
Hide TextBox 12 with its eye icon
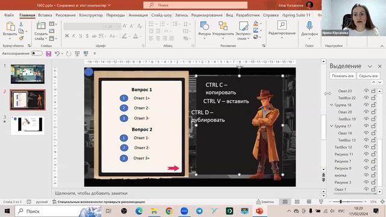coord(366,147)
